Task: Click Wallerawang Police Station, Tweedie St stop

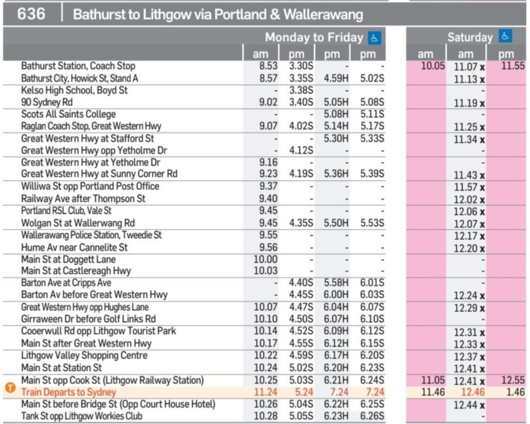Action: pyautogui.click(x=91, y=235)
